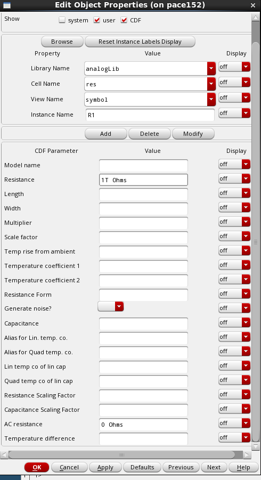The image size is (261, 480).
Task: Click the horizontal scrollbar left arrow
Action: coord(4,454)
